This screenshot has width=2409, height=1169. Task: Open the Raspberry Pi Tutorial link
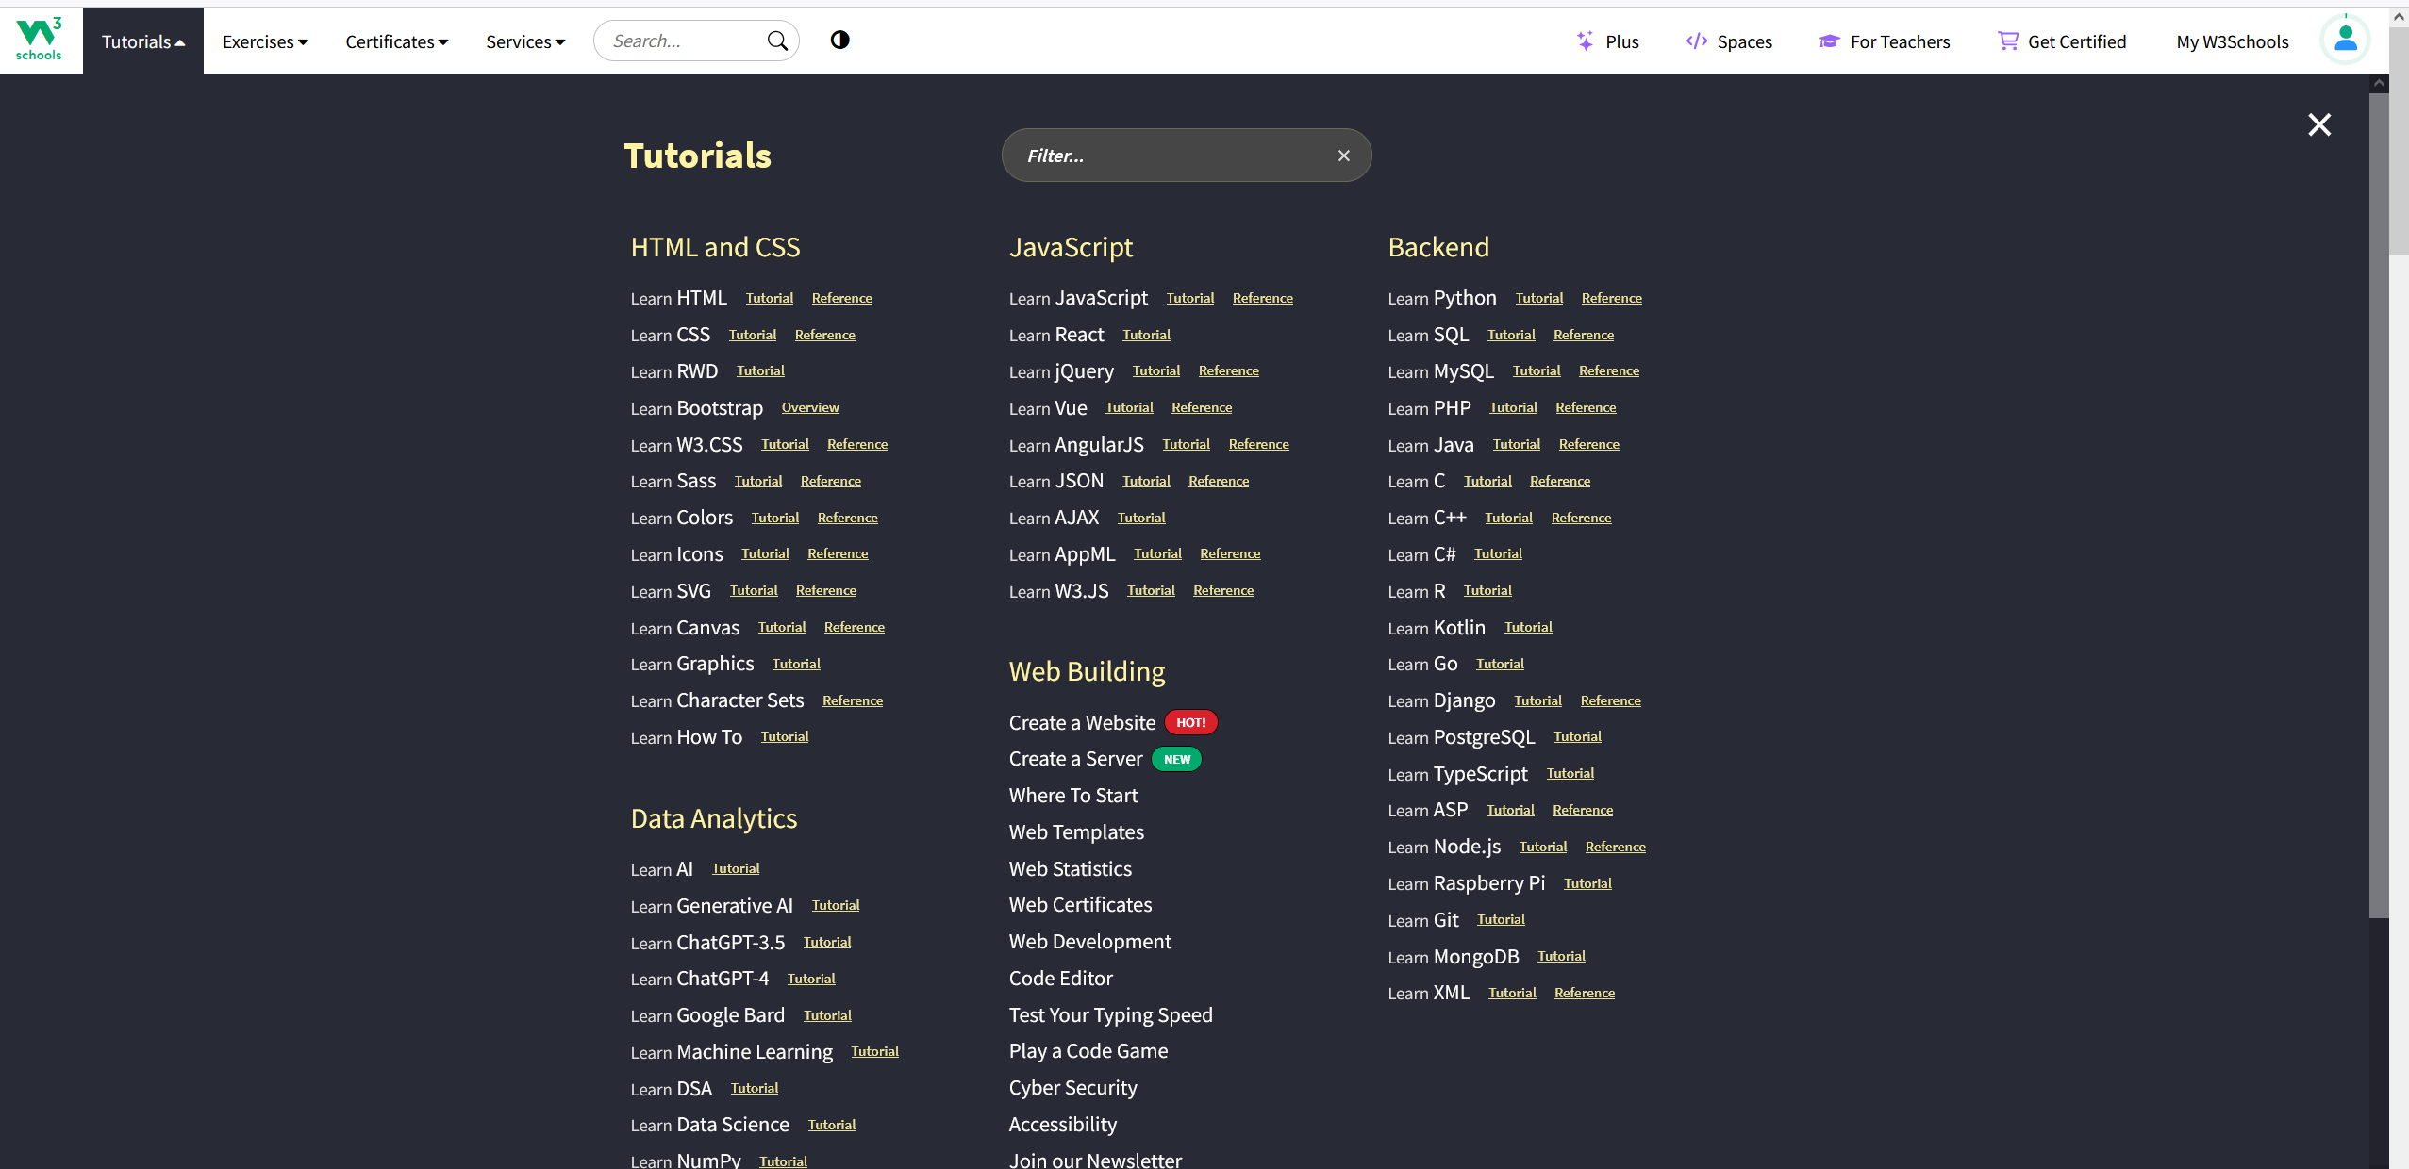1587,883
